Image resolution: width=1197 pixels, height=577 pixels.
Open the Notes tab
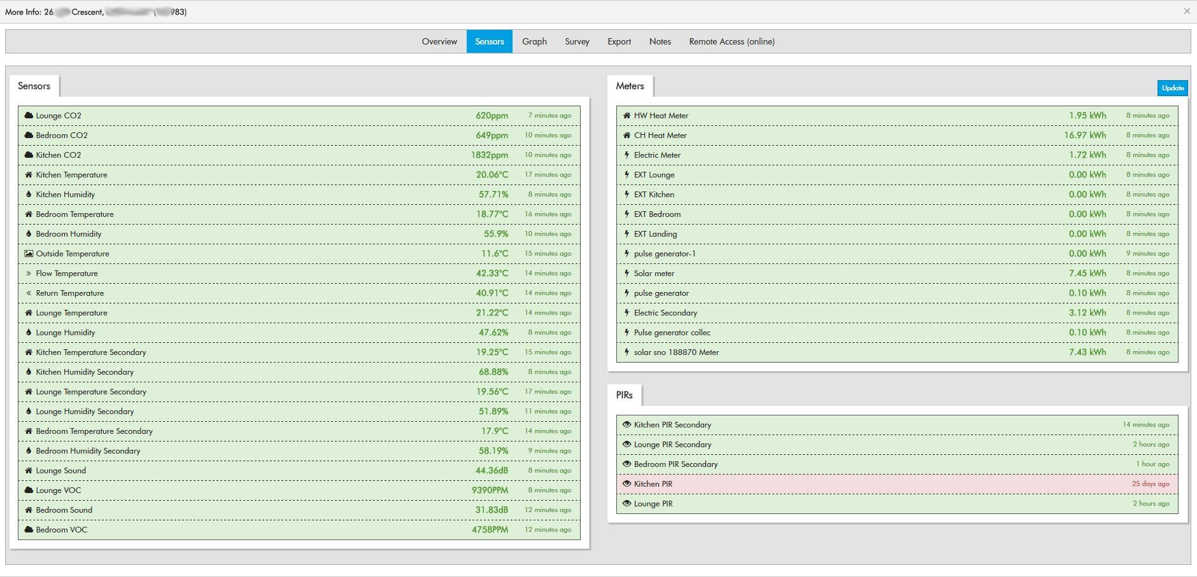660,41
